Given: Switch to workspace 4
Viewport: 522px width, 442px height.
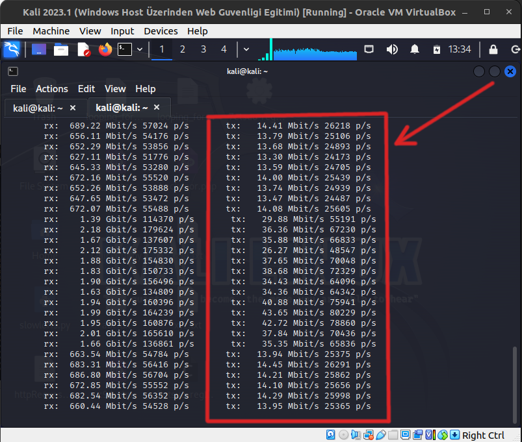Looking at the screenshot, I should click(224, 49).
